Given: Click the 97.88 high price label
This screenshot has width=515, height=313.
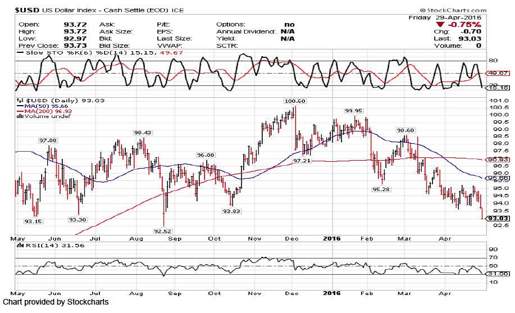Looking at the screenshot, I should pyautogui.click(x=48, y=140).
